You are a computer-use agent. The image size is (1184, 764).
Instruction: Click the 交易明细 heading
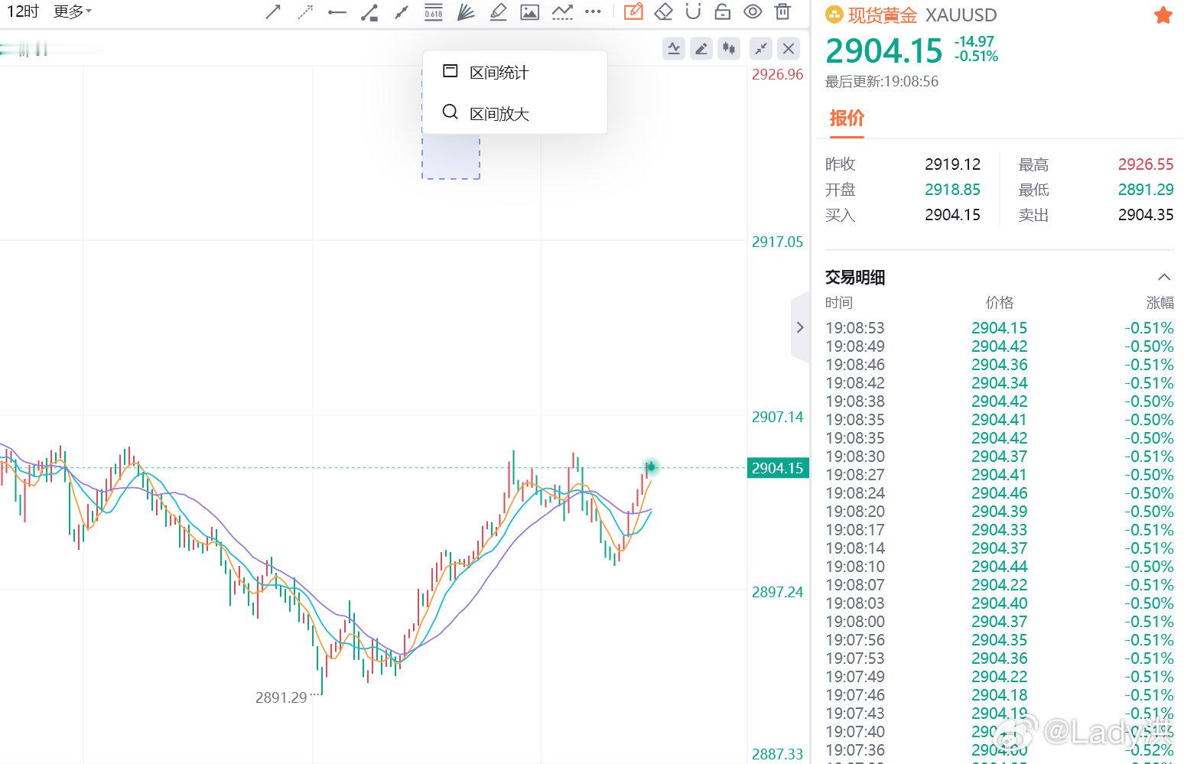click(855, 277)
